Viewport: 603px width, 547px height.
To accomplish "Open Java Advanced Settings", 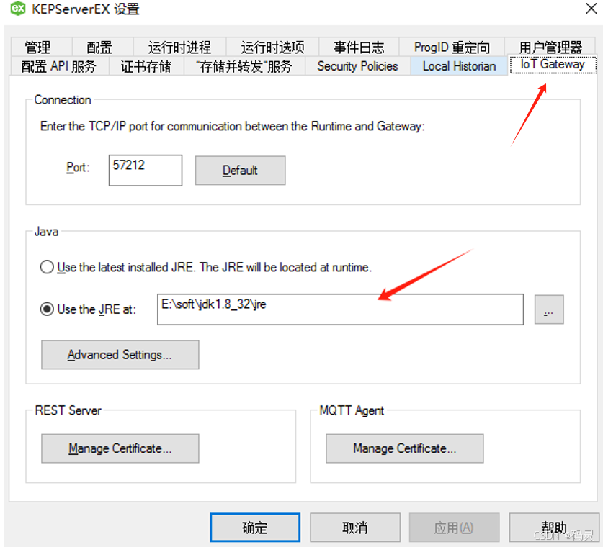I will coord(120,355).
